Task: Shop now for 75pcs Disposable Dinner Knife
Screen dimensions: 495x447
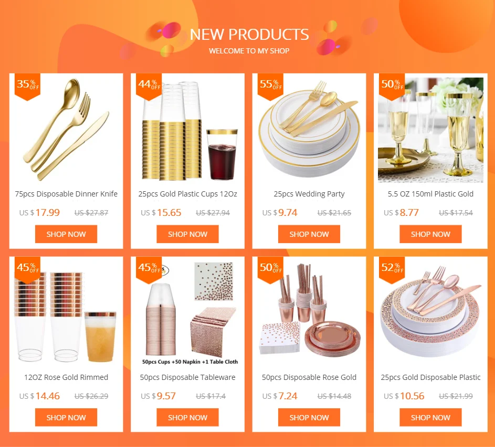Action: 66,234
